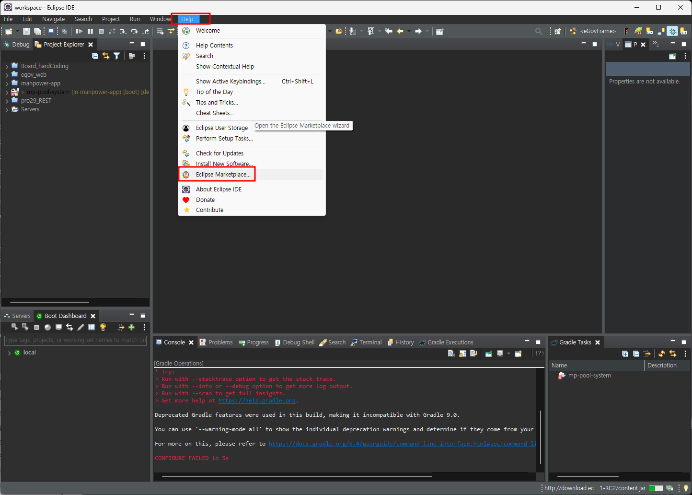Collapse All in Project Explorer
This screenshot has height=495, width=692.
click(x=95, y=56)
